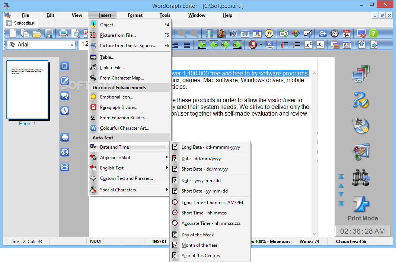Insert Day of the Week
Screen dimensions: 396x262
point(210,235)
